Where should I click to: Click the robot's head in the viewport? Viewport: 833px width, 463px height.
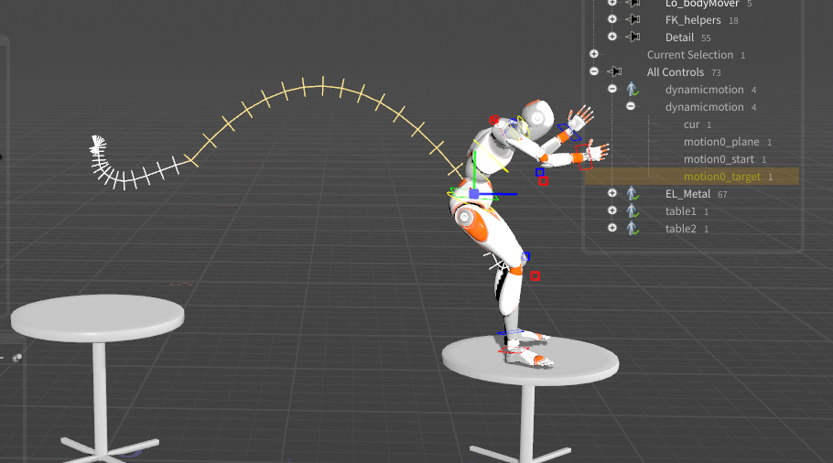(536, 118)
